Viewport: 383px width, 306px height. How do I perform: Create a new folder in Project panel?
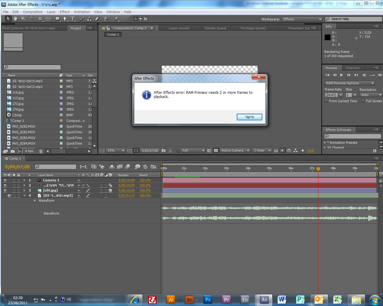[x=13, y=151]
